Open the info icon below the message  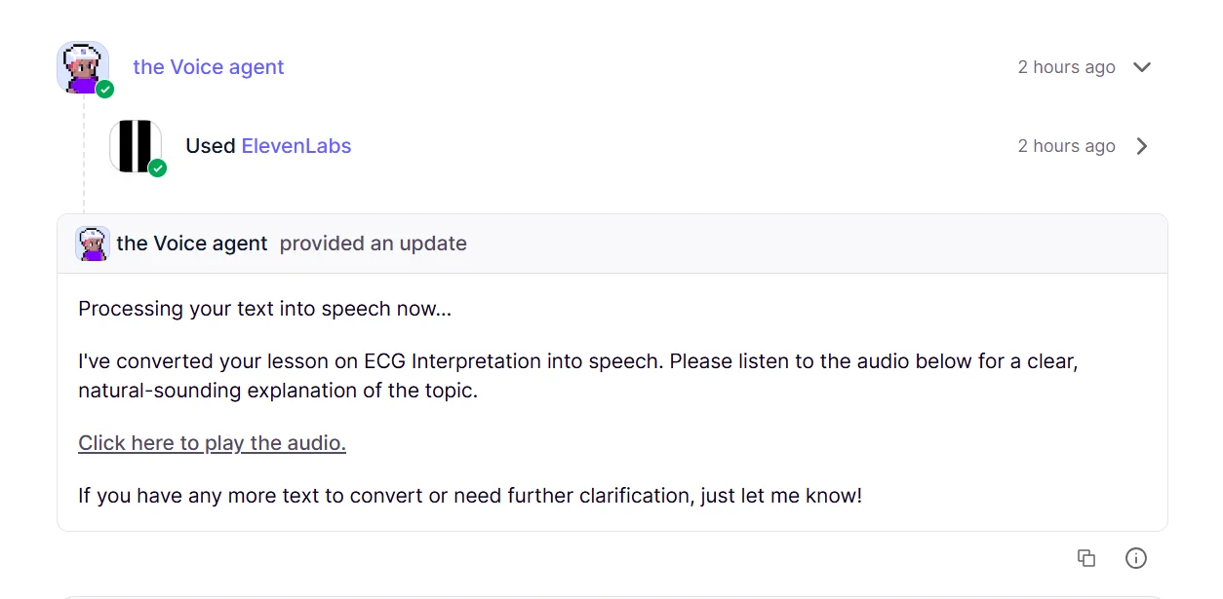1136,558
